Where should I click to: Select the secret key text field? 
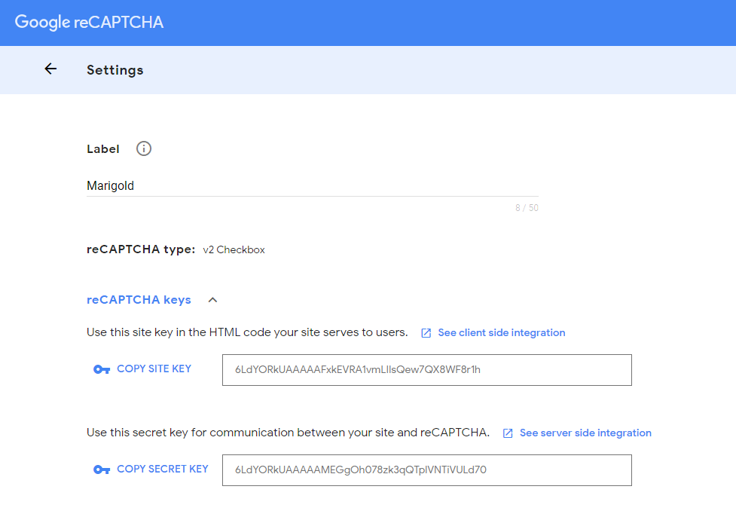pos(427,470)
